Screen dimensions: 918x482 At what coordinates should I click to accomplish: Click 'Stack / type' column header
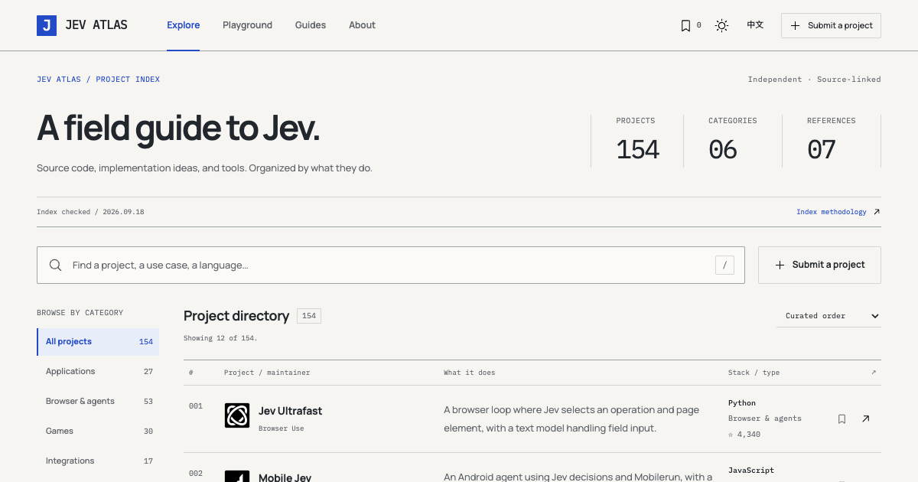pos(754,373)
